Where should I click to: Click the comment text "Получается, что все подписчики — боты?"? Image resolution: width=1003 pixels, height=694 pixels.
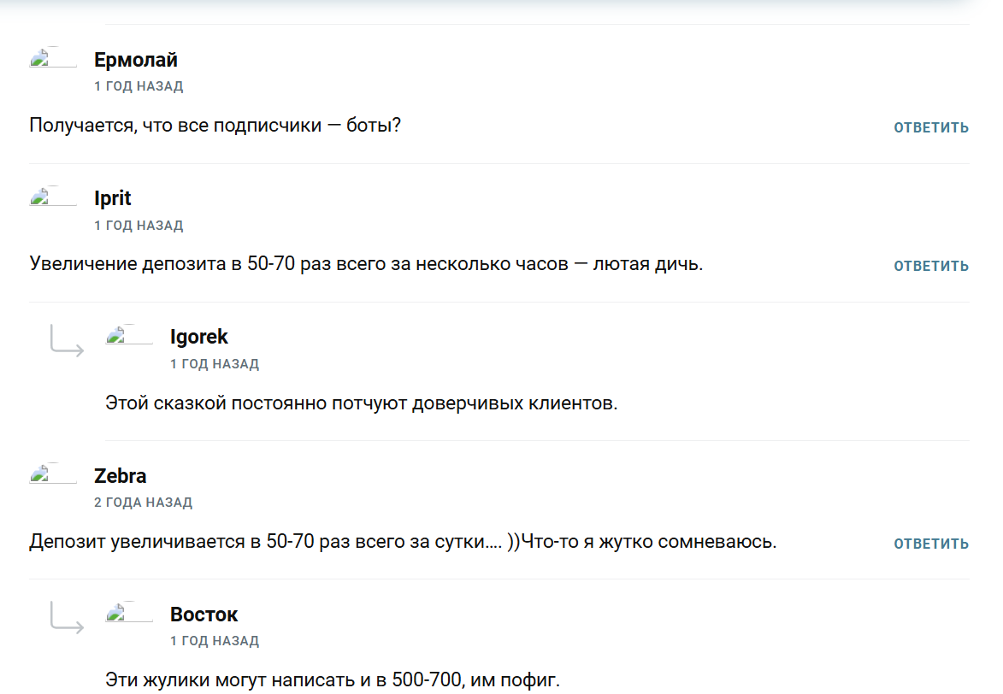tap(215, 126)
